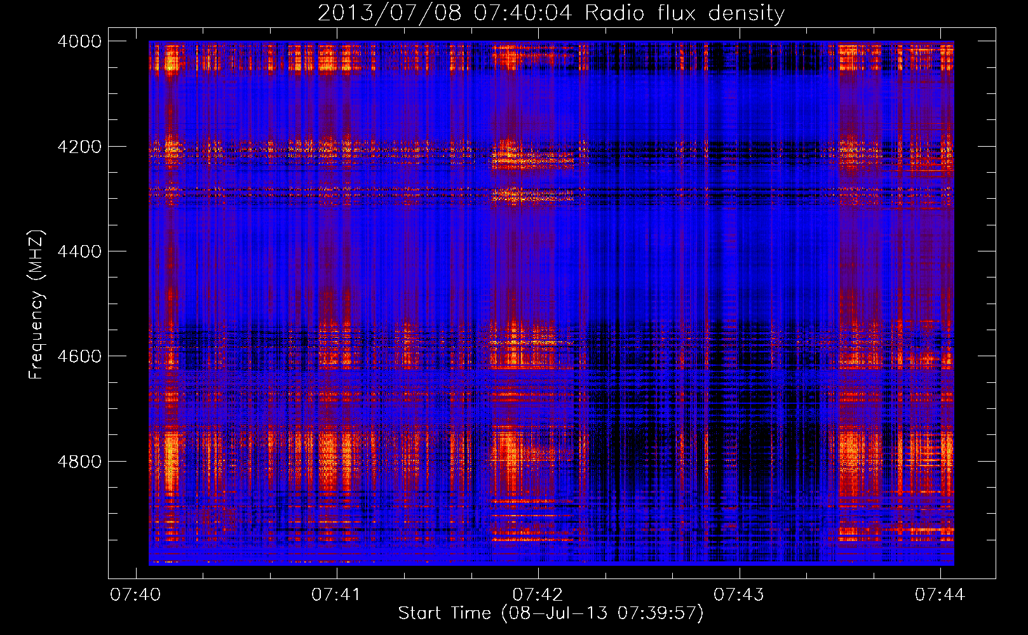Click the "Start Time (08-Jul-13 07:39:57)" label
The width and height of the screenshot is (1028, 635).
551,613
